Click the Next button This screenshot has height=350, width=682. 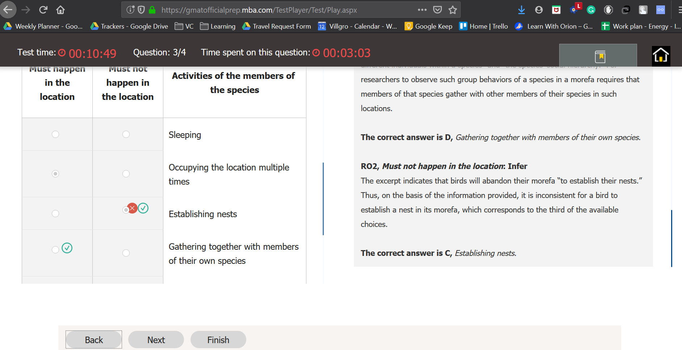click(x=156, y=340)
